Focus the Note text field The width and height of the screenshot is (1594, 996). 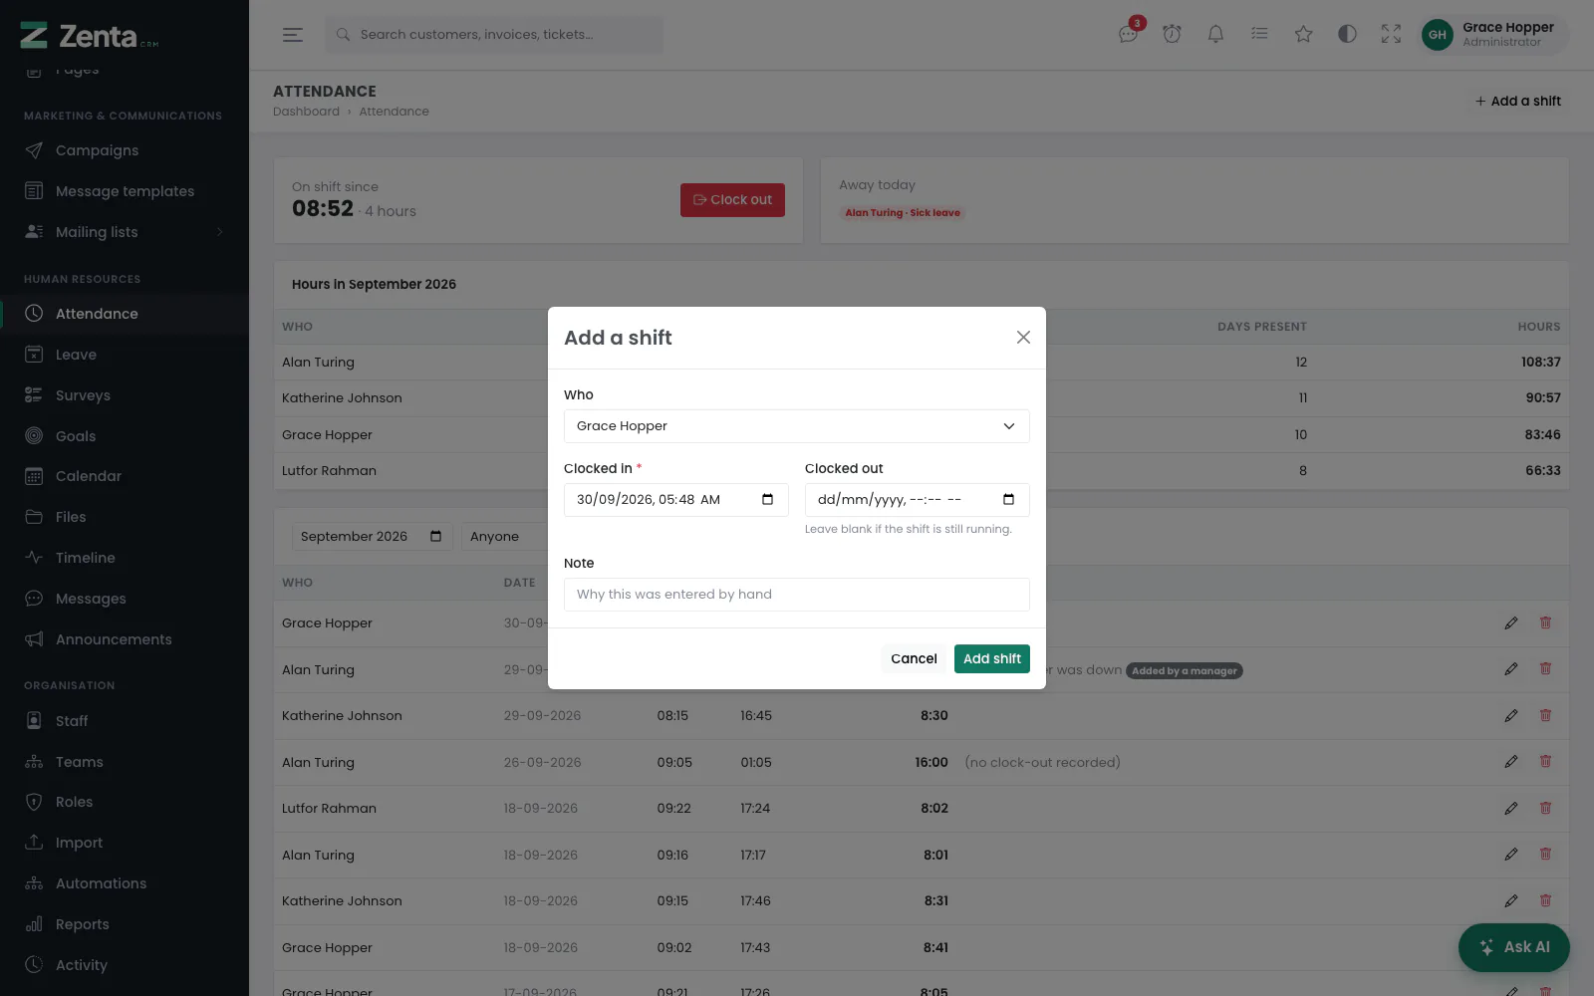click(x=797, y=595)
